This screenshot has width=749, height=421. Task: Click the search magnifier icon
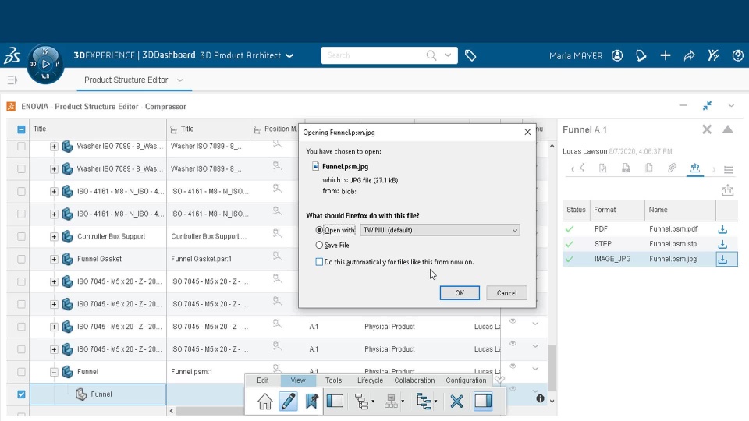[431, 55]
